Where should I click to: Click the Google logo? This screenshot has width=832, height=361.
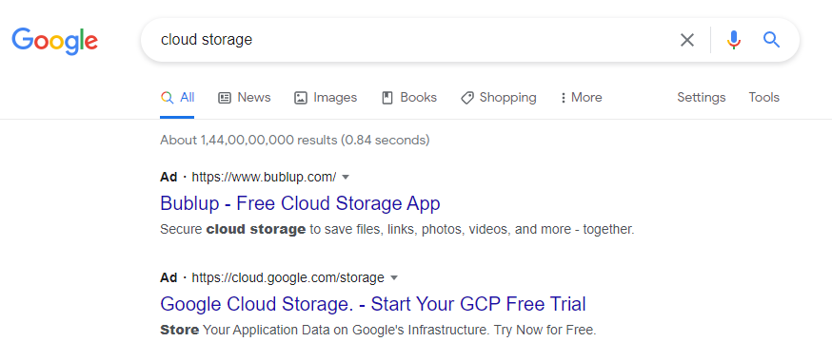[54, 41]
